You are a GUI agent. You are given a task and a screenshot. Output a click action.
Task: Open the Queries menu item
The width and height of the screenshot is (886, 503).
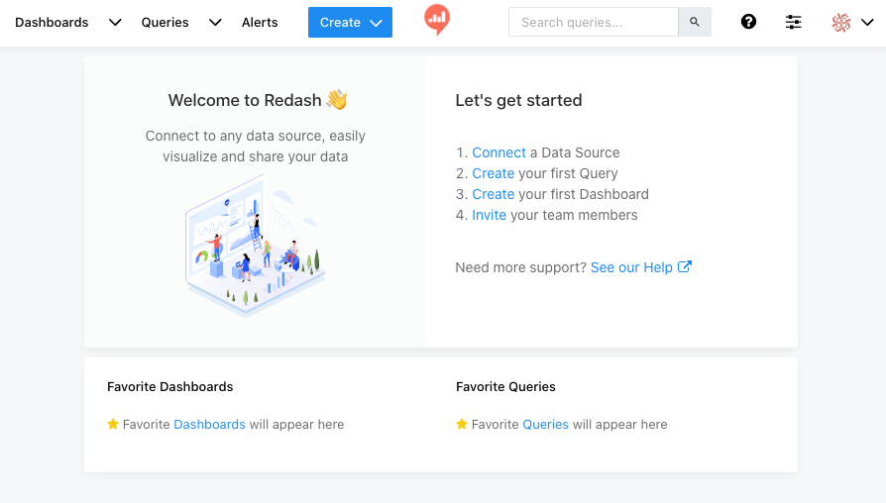(165, 23)
